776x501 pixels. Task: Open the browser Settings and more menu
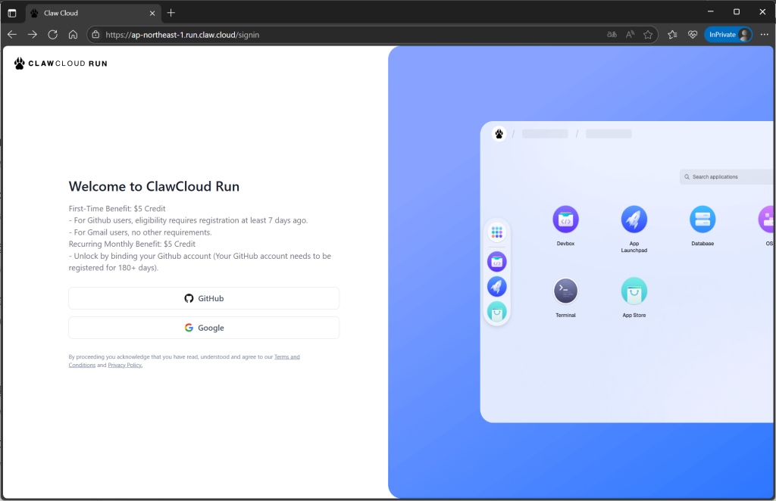click(764, 35)
